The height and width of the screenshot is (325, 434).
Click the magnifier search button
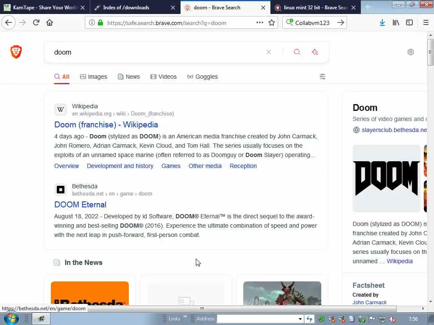(297, 52)
